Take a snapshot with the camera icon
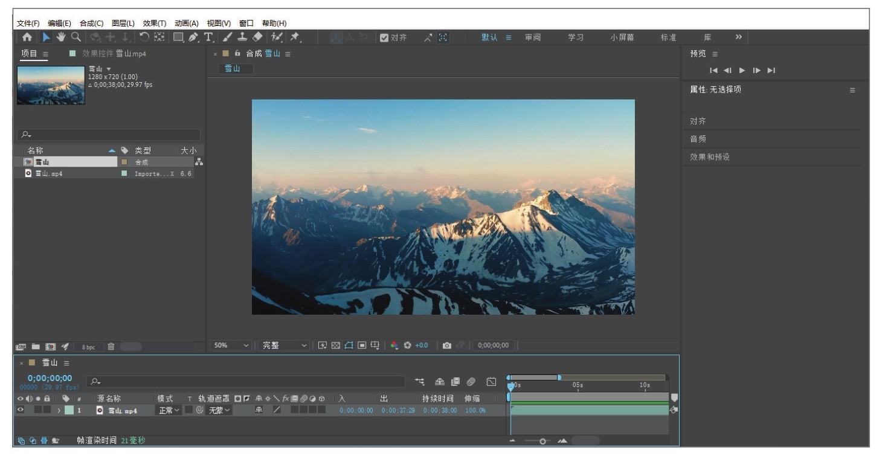 [447, 345]
